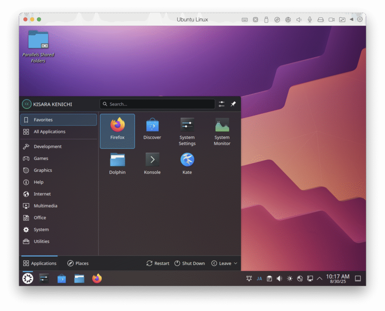Click the application launcher search field

(158, 104)
